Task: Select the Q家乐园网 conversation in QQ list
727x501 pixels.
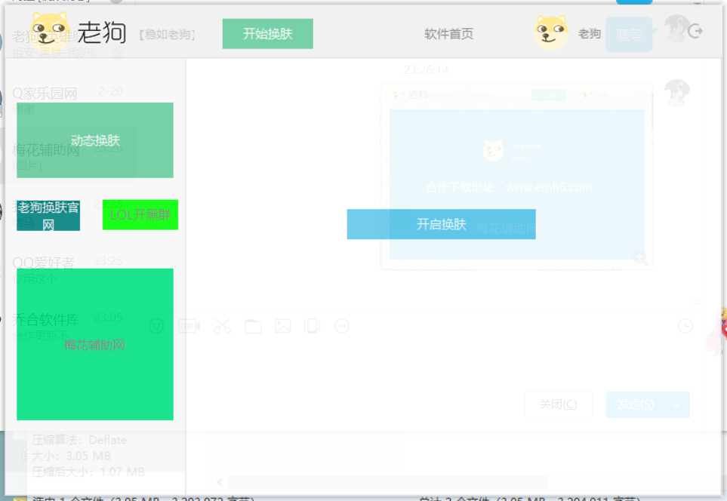Action: (68, 100)
